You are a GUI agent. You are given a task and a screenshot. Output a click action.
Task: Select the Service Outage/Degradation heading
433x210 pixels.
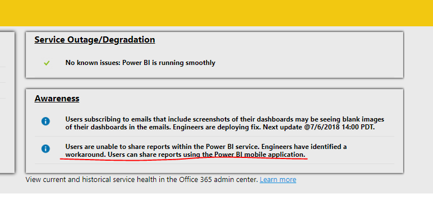coord(95,40)
